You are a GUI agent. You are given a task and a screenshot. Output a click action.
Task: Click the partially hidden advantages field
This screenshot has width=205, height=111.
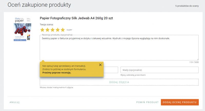coord(111,70)
